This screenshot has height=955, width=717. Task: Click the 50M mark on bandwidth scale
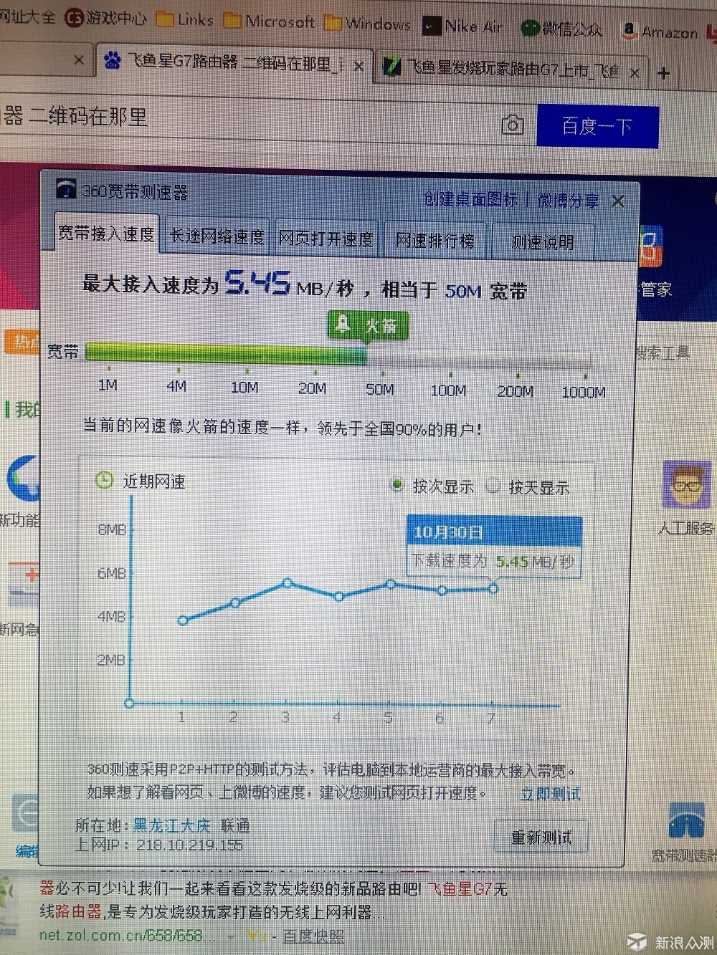point(380,389)
